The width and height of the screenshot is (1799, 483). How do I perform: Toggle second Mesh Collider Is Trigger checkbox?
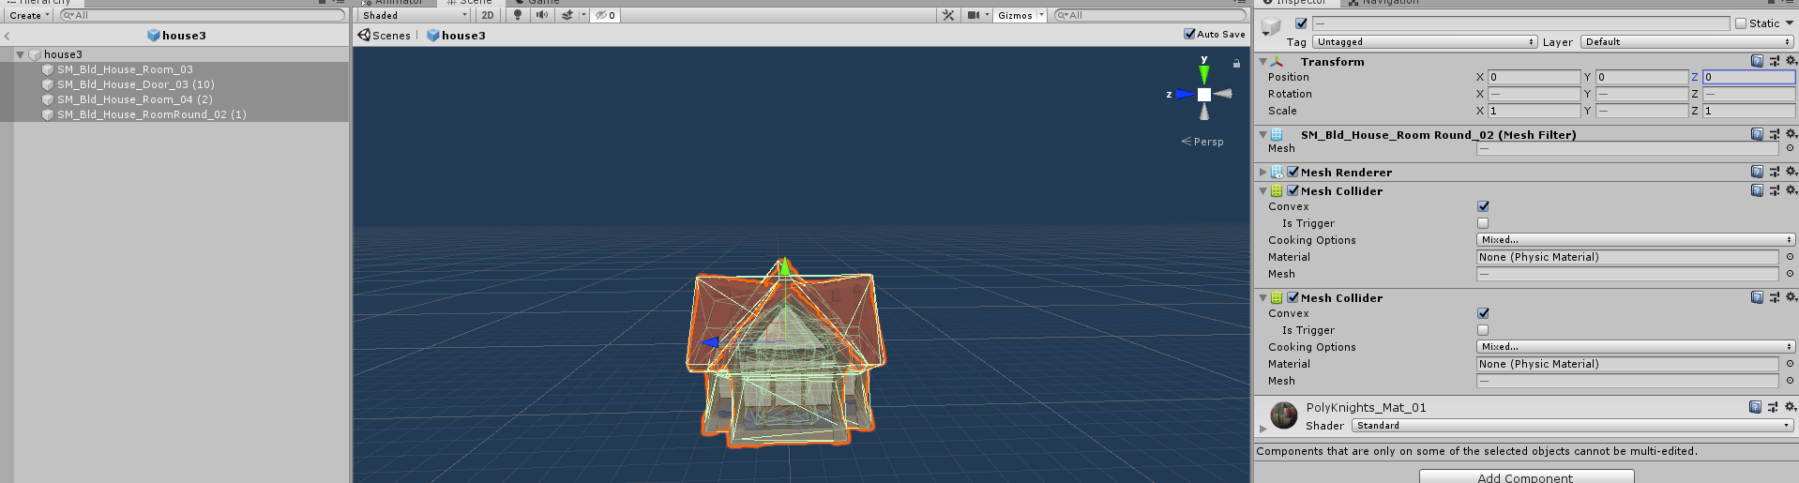click(1483, 330)
